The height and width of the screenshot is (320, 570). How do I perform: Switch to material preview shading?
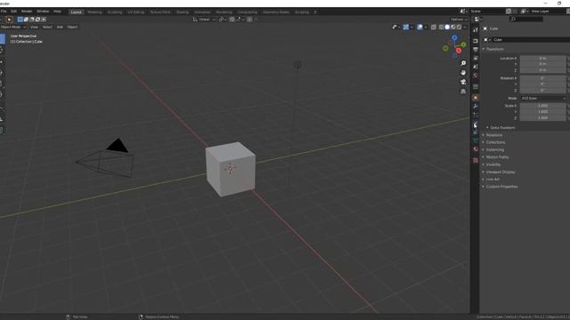[x=453, y=27]
